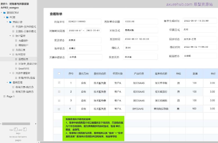Click the 月账单号 input field
This screenshot has width=218, height=143.
[x=84, y=22]
